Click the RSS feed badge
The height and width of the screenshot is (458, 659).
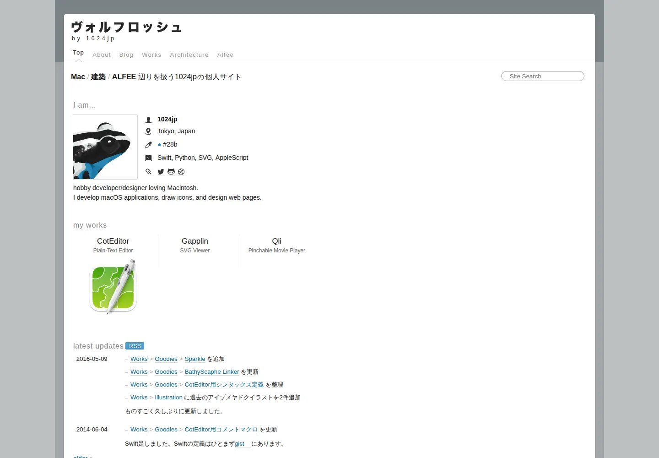pos(135,346)
